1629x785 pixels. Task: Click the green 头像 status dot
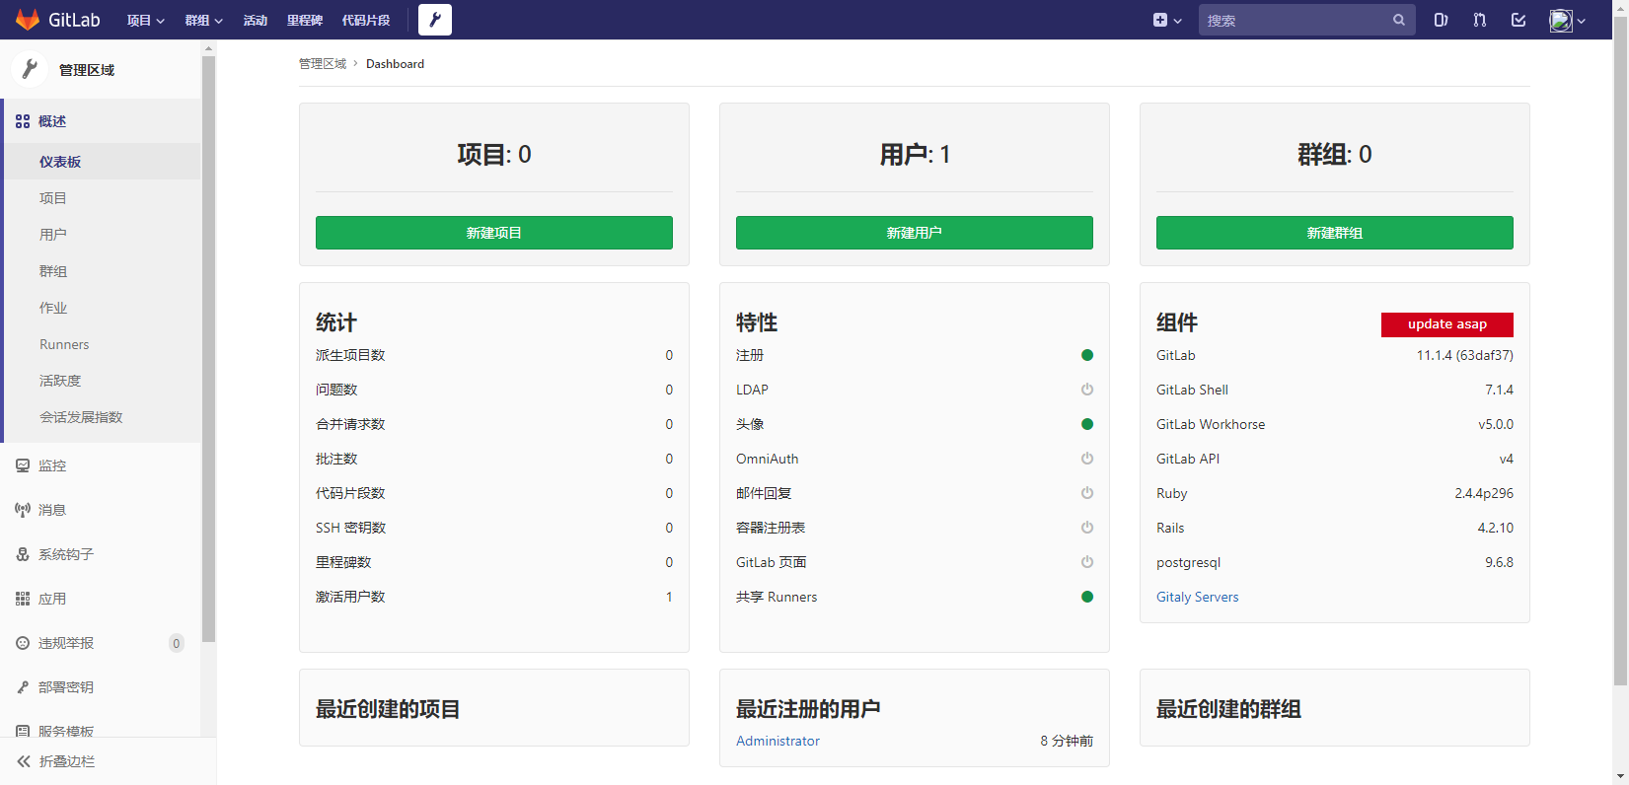[1087, 424]
